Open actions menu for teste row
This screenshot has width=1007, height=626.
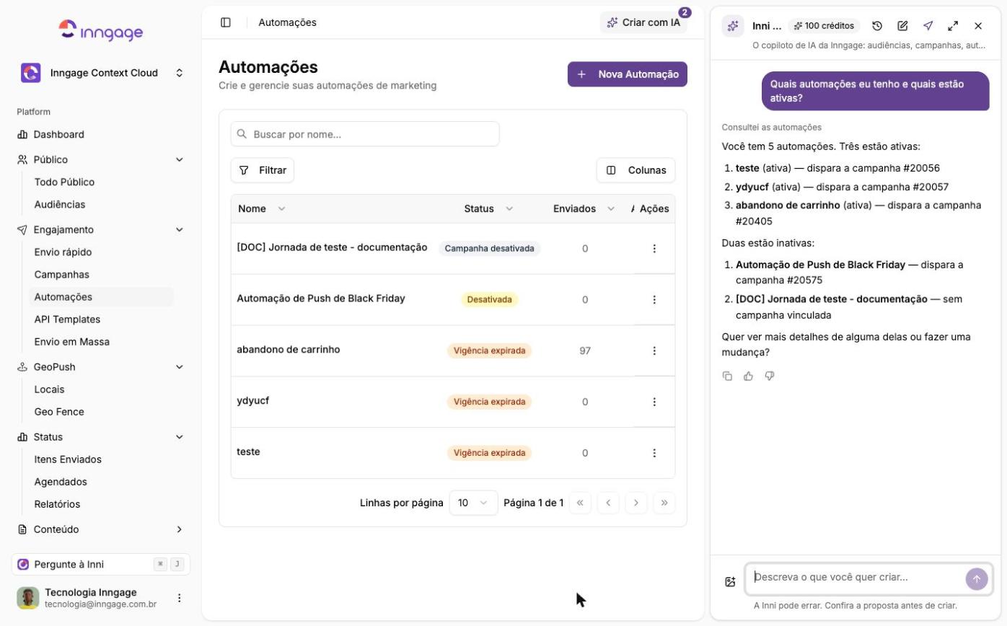[x=654, y=453]
